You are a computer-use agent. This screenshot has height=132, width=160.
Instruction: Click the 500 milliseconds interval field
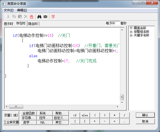115,23
